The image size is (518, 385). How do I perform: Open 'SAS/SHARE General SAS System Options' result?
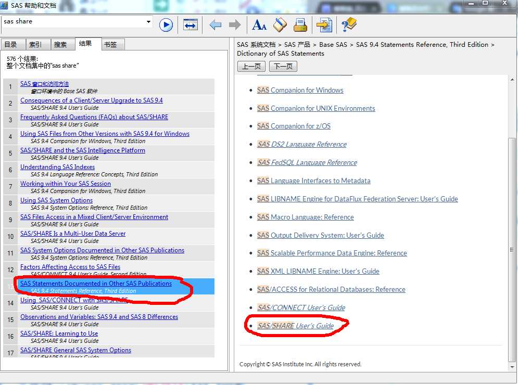pos(75,350)
